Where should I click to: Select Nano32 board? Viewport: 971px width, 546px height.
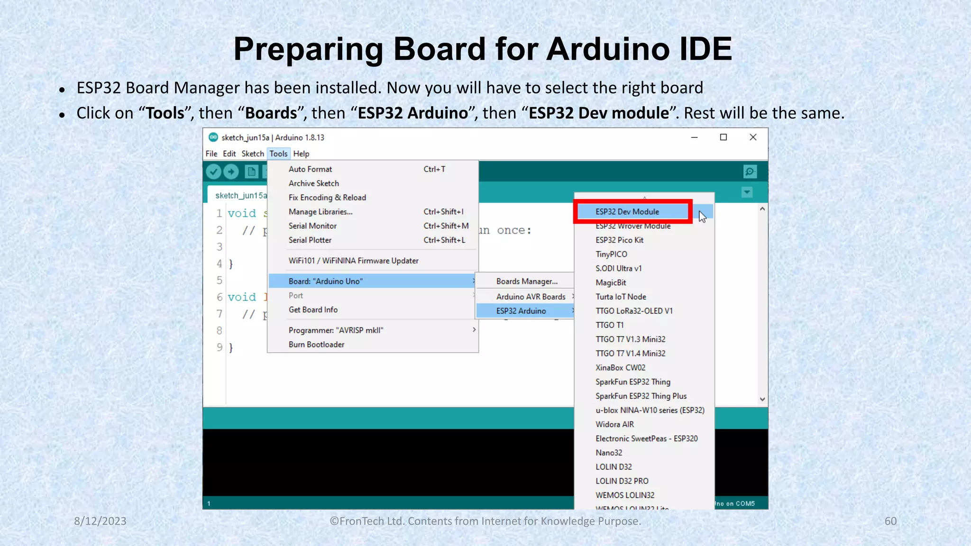click(x=644, y=453)
